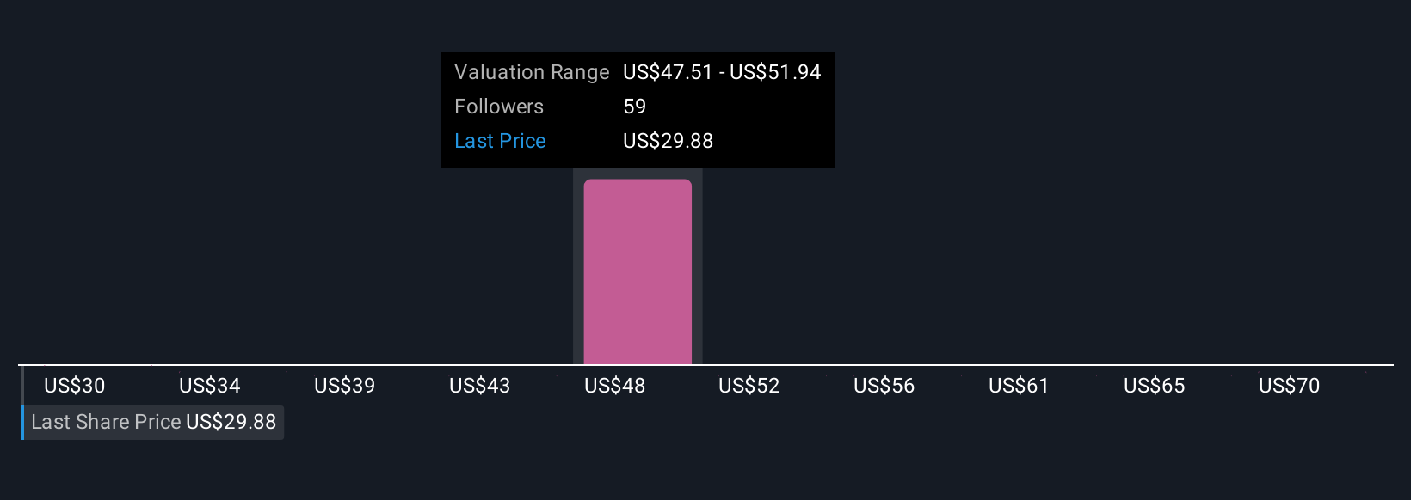Click the US$52 axis label
The width and height of the screenshot is (1411, 500).
point(749,386)
